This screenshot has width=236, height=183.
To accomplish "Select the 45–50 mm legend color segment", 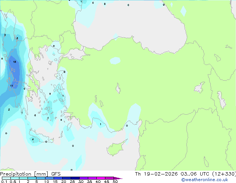I will click(109, 178).
